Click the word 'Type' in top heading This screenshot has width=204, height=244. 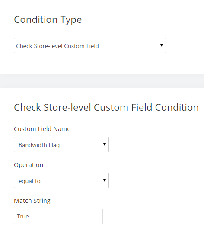(x=71, y=20)
